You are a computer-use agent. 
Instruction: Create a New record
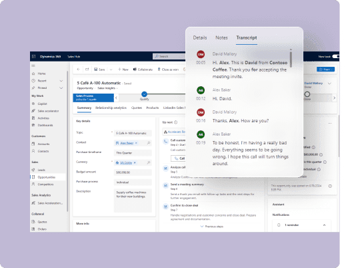point(123,70)
